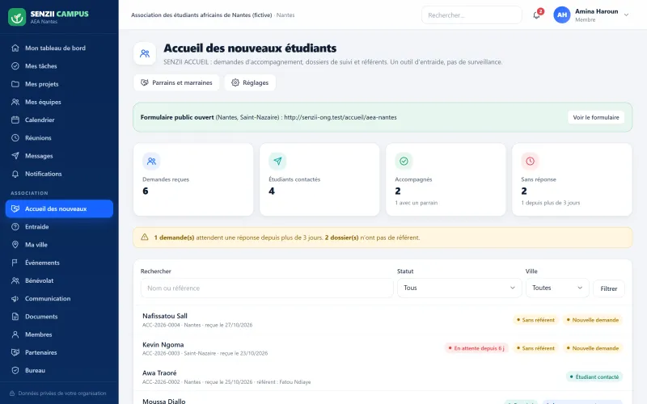Click the Mes tâches checkmark icon
The height and width of the screenshot is (404, 647).
(15, 66)
